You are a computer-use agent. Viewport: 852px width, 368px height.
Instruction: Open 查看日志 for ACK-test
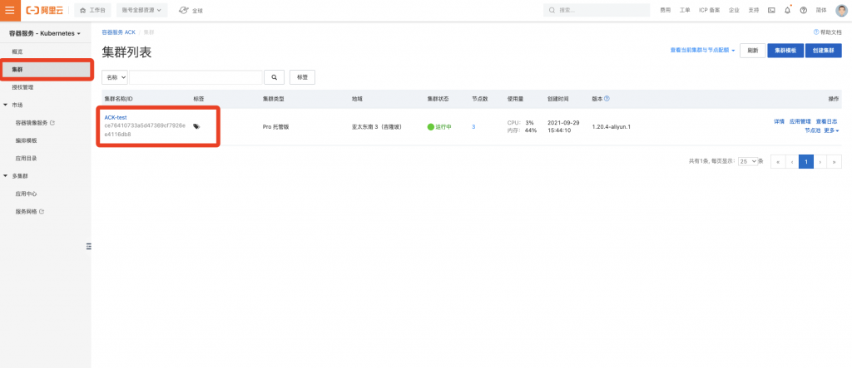[x=826, y=121]
